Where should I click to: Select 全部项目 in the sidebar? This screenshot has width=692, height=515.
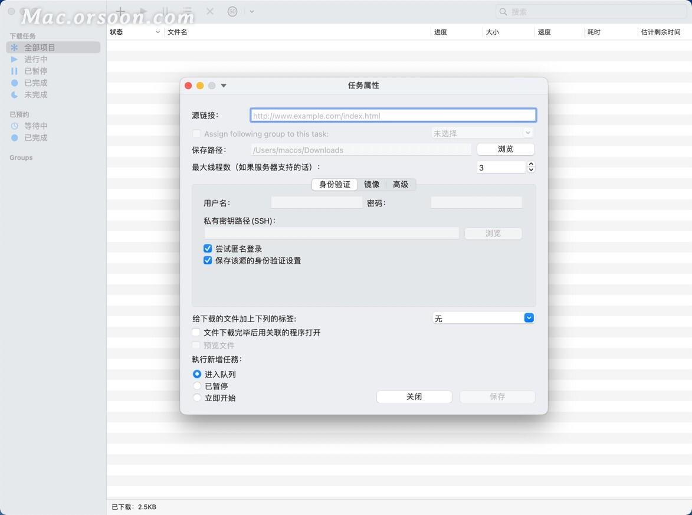click(54, 47)
